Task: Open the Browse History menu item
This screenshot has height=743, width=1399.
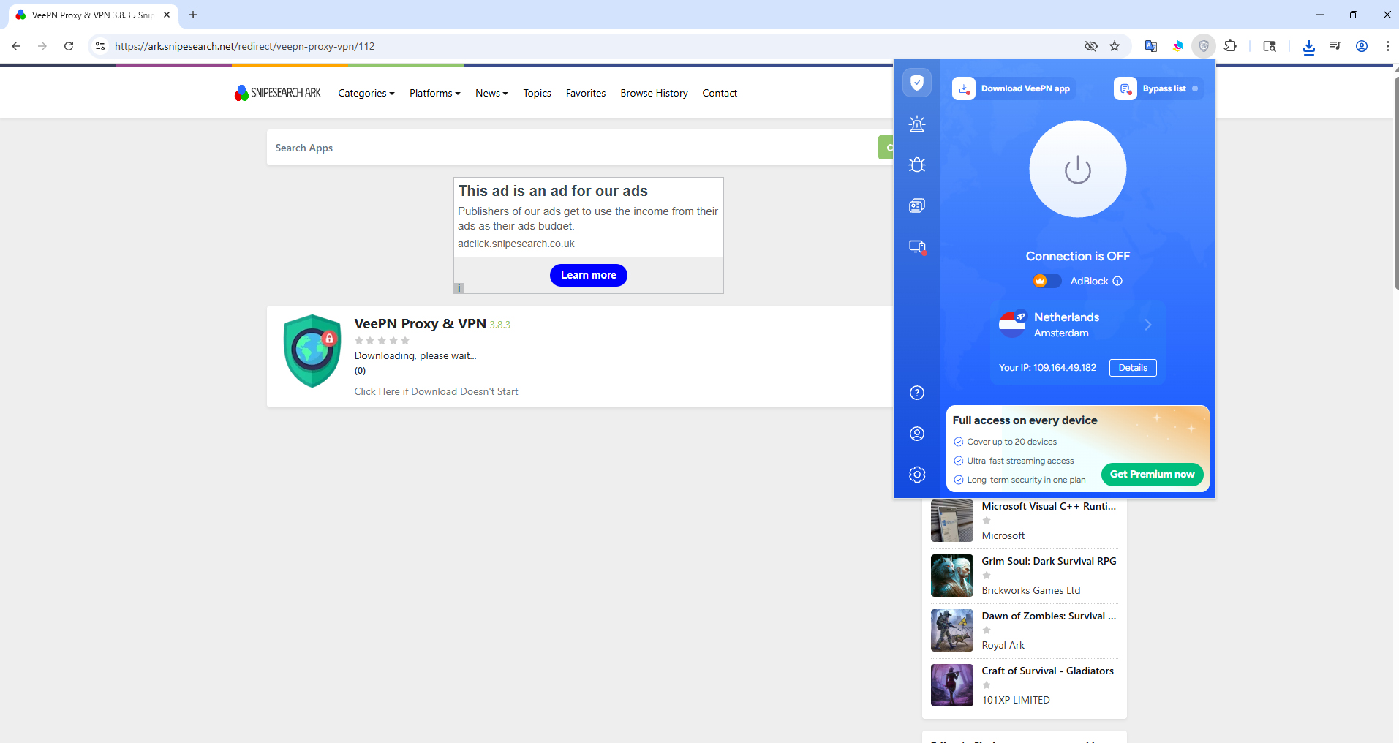Action: tap(655, 93)
